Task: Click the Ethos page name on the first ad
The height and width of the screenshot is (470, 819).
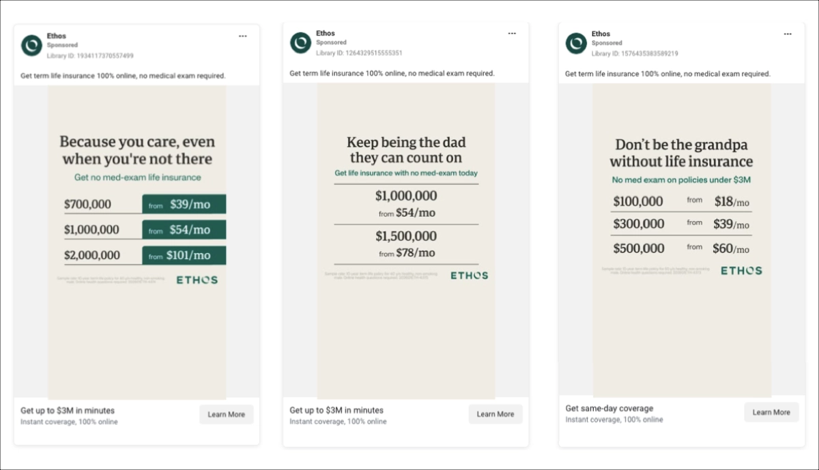Action: click(x=57, y=35)
